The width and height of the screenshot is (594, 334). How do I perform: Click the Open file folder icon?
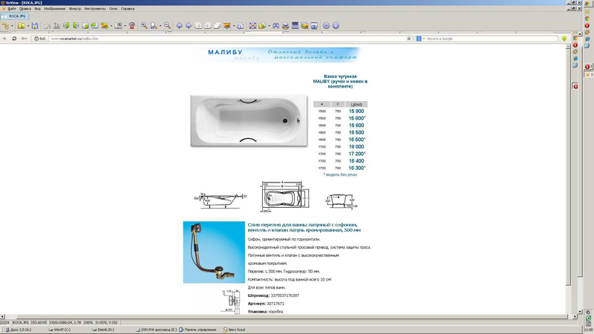(22, 26)
